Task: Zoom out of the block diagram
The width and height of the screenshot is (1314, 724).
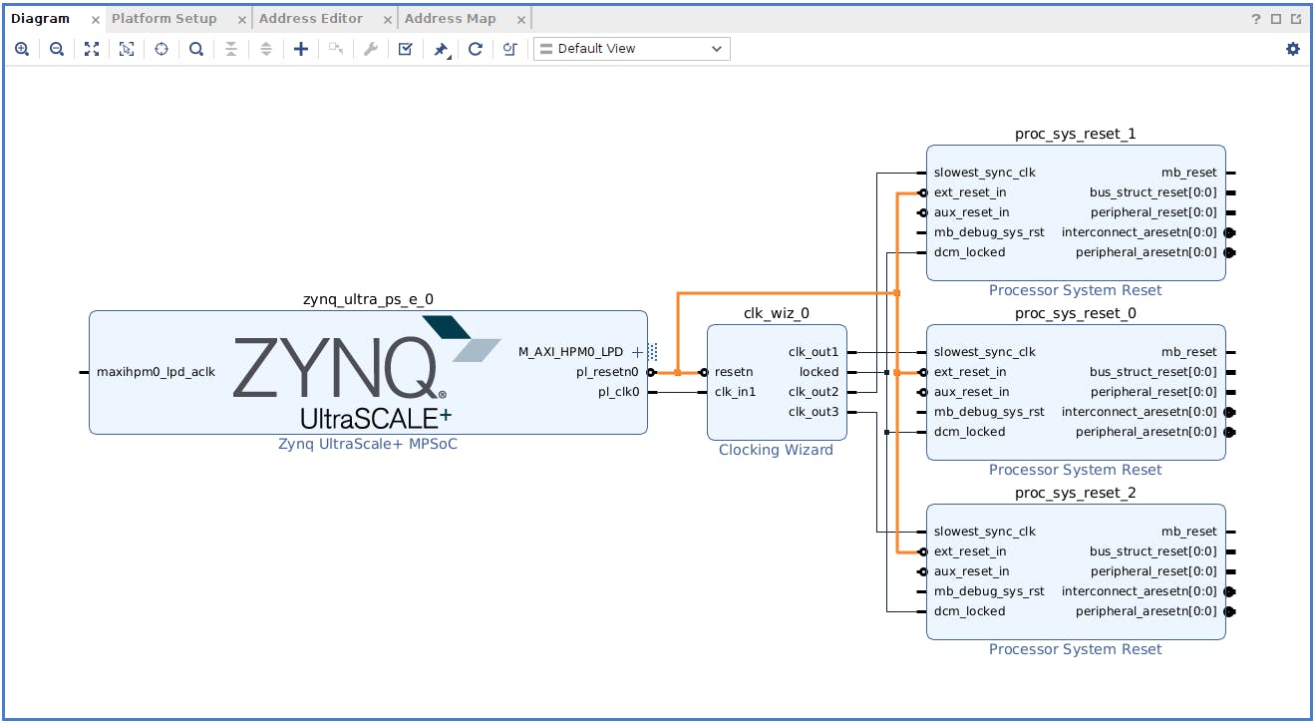Action: [57, 49]
